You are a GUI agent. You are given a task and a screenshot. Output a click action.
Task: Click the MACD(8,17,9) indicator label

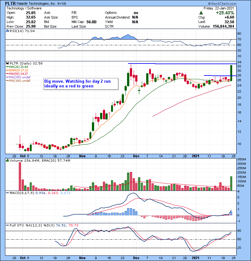[x=22, y=193]
